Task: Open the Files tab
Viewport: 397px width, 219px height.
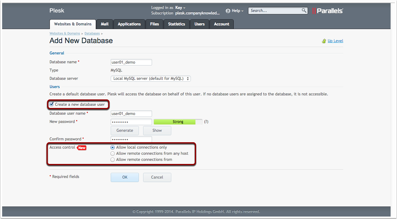Action: click(x=154, y=24)
